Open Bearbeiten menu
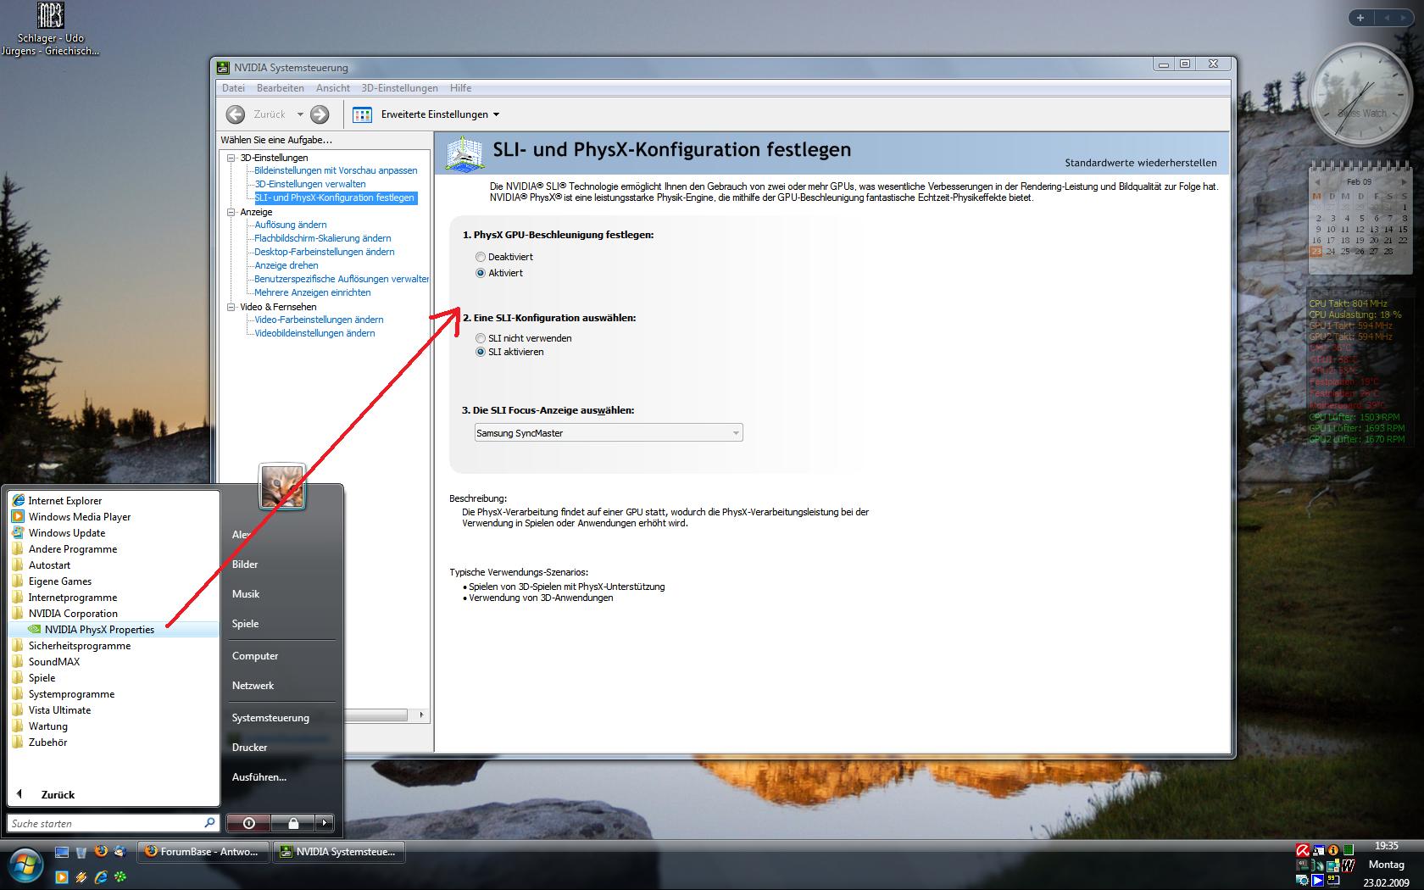 (281, 88)
